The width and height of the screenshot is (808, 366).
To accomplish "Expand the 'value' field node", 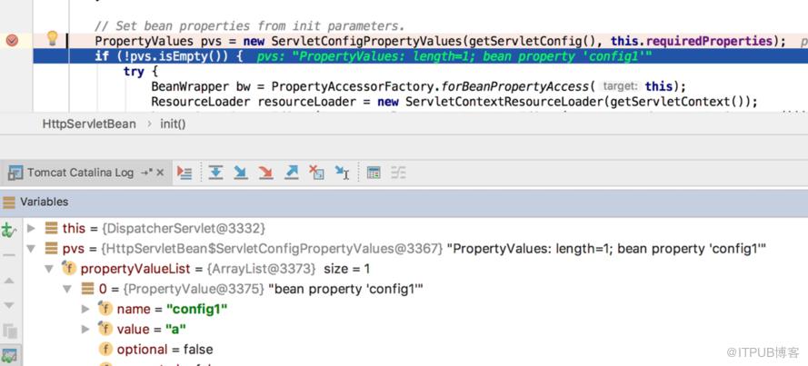I will pyautogui.click(x=85, y=329).
